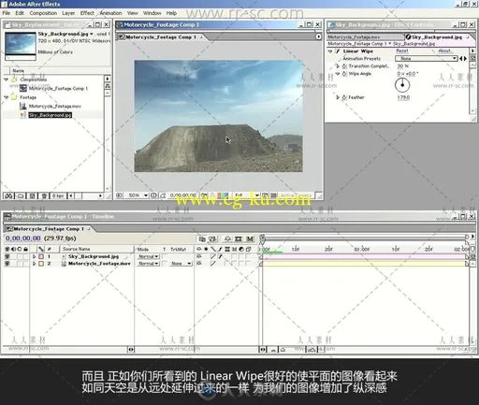The width and height of the screenshot is (479, 405).
Task: Create new folder via Project panel folder icon
Action: point(21,195)
